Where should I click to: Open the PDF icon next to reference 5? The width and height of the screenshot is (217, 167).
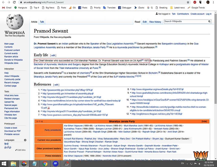tap(48, 108)
